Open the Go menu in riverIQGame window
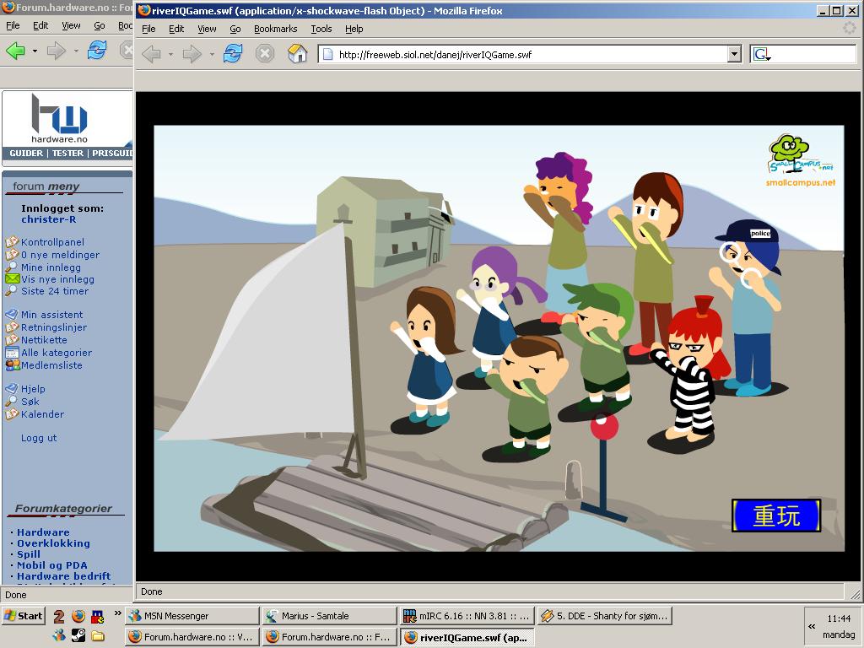864x648 pixels. coord(235,29)
